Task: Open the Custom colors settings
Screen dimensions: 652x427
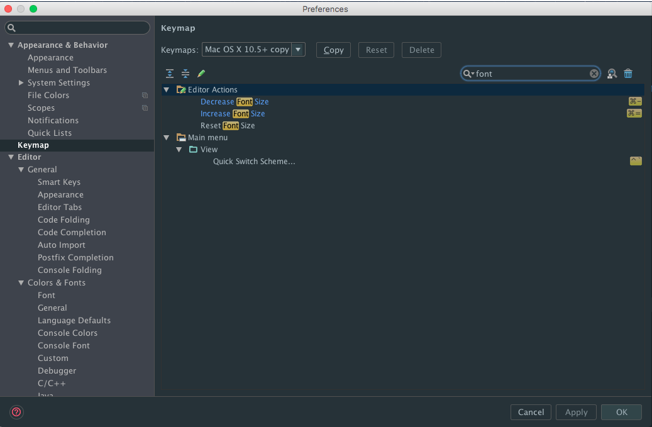Action: (x=53, y=358)
